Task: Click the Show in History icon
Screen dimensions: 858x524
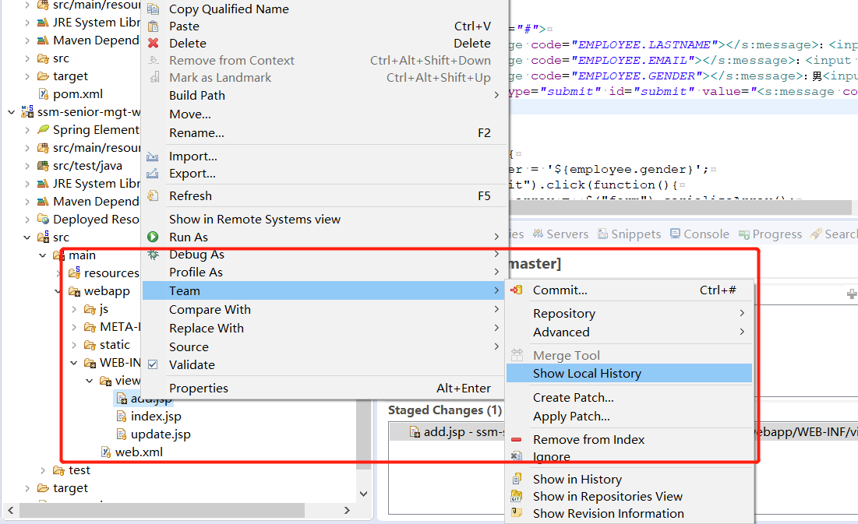Action: [516, 480]
